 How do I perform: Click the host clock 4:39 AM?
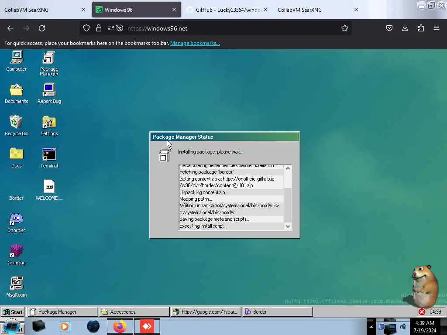425,327
